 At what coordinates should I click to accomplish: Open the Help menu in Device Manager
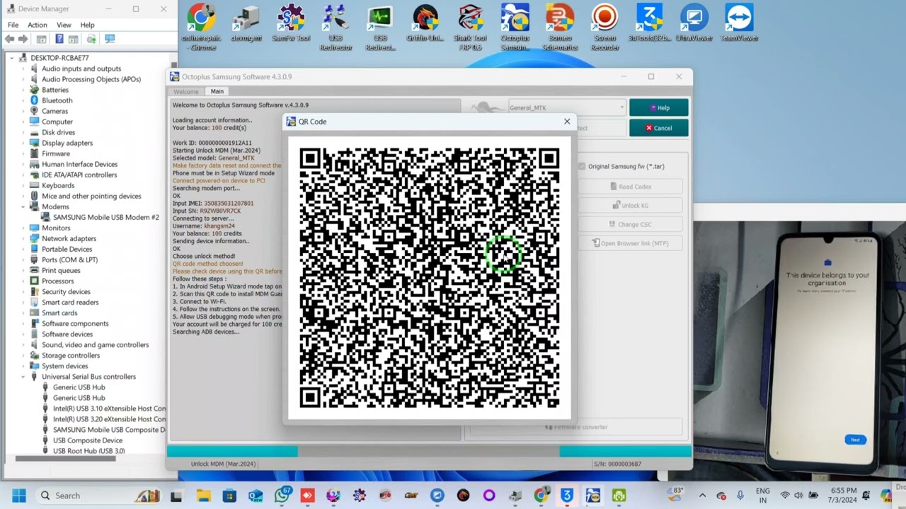click(87, 25)
